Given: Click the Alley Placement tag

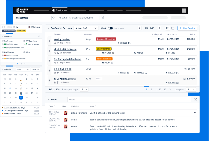Looking at the screenshot, I should (x=104, y=59).
